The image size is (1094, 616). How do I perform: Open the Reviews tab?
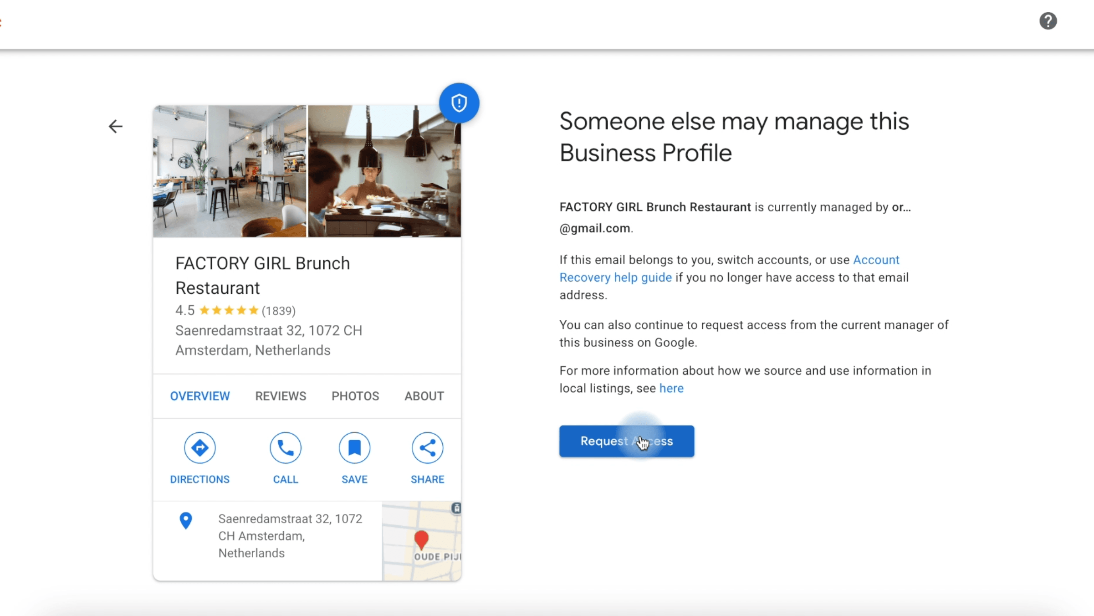(281, 396)
